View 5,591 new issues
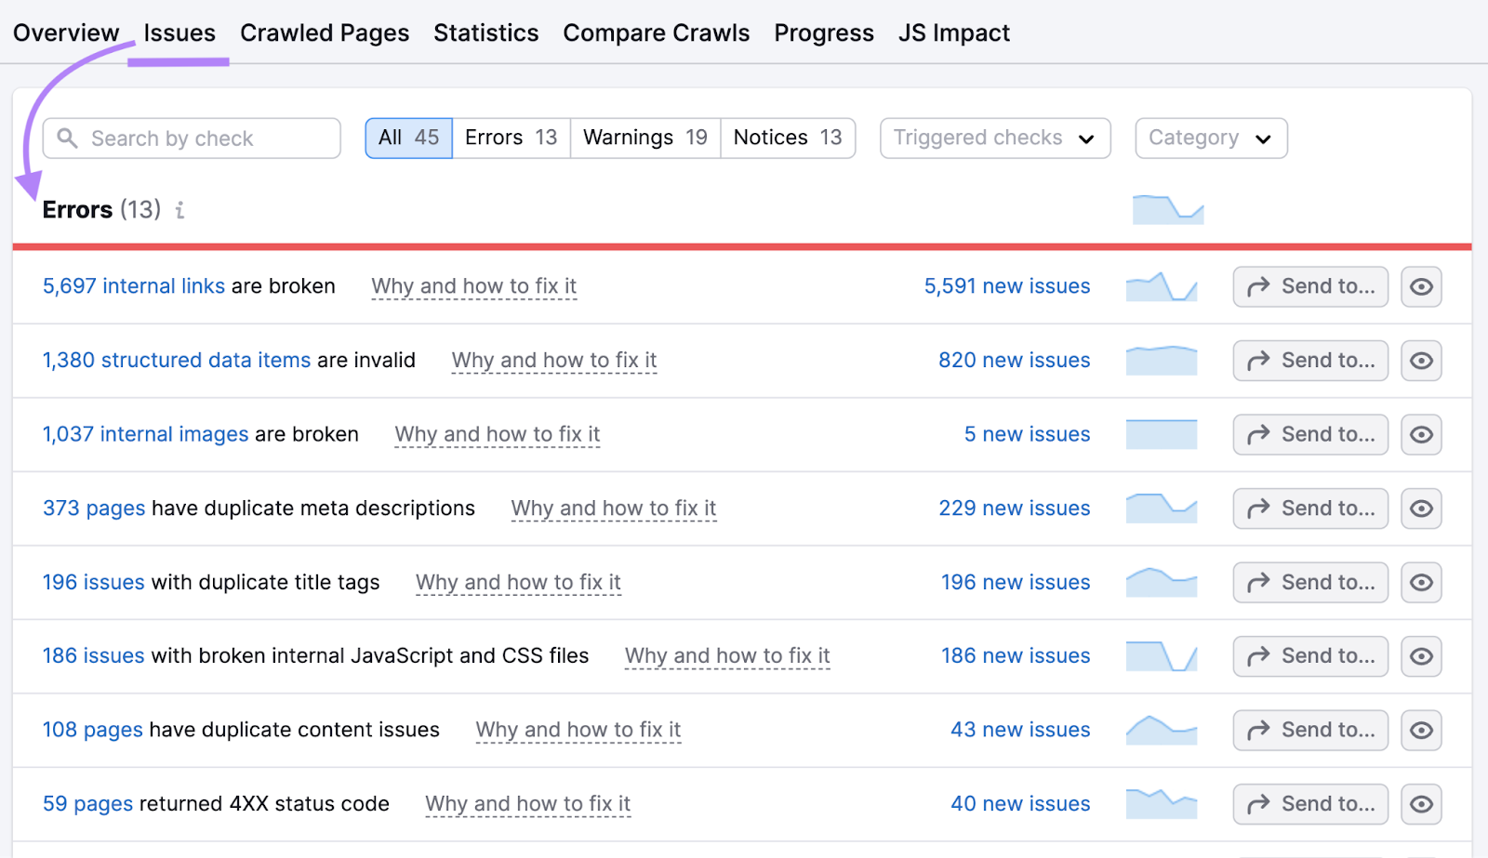This screenshot has height=858, width=1488. point(1007,286)
